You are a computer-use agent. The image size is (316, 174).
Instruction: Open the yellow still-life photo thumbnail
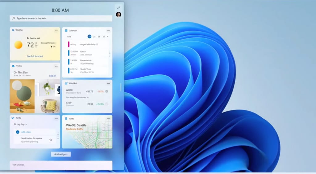tap(22, 96)
